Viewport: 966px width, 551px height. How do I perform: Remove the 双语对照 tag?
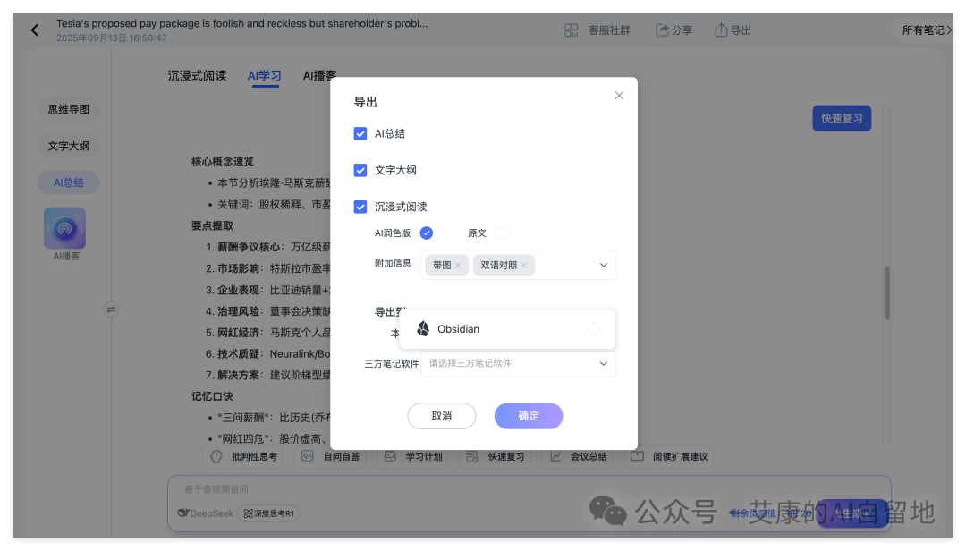524,265
